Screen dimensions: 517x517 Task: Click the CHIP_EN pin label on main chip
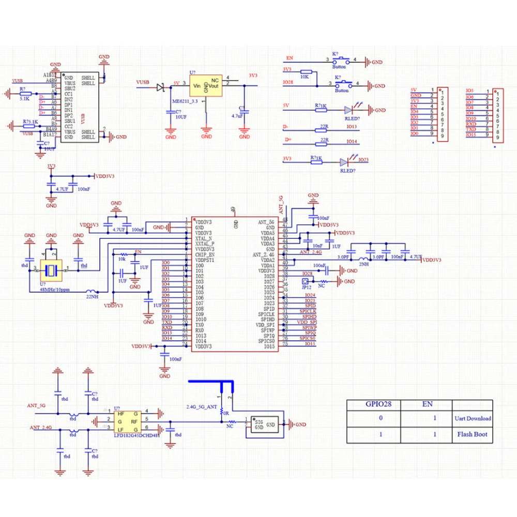pyautogui.click(x=204, y=255)
